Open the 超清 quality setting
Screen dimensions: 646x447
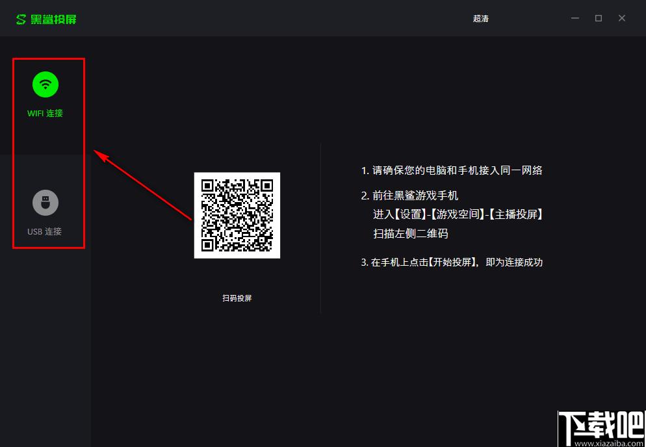pyautogui.click(x=481, y=19)
